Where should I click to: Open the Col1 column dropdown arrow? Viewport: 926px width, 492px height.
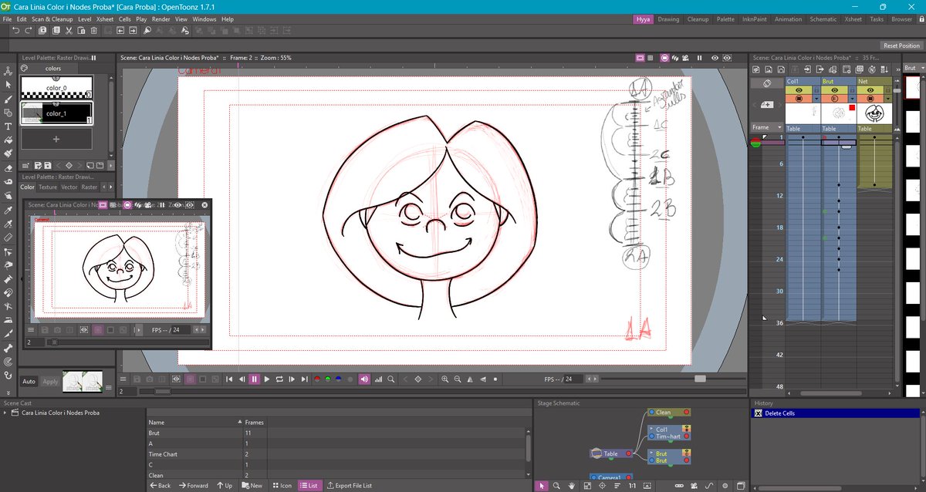click(816, 98)
